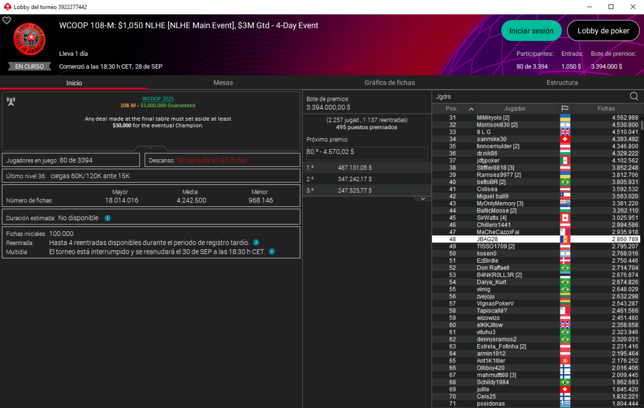
Task: Select player row MyOnlyMemory [3]
Action: pos(537,203)
